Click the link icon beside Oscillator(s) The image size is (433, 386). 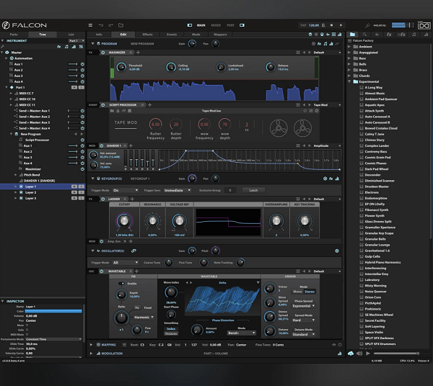point(134,251)
